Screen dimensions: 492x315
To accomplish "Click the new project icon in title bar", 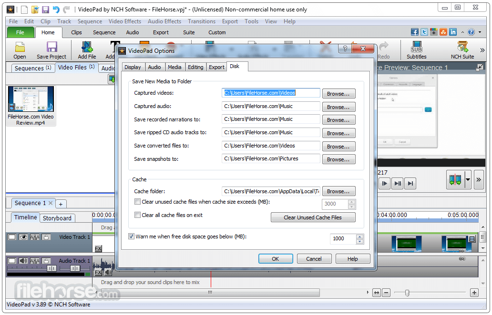I will pyautogui.click(x=24, y=10).
